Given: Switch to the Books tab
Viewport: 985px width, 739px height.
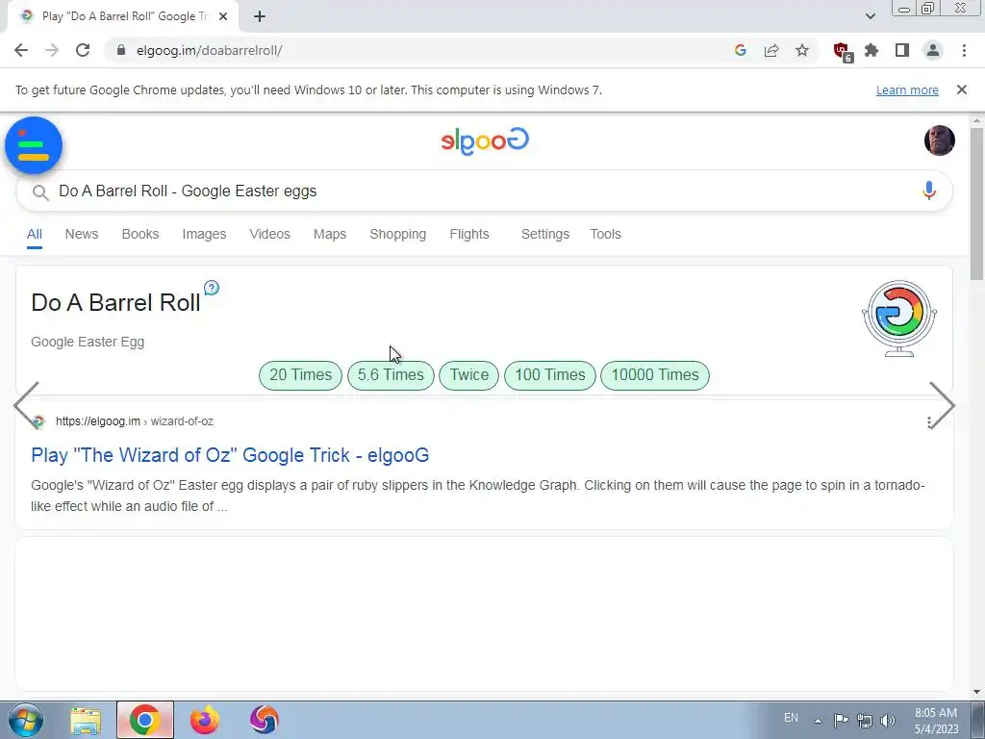Looking at the screenshot, I should (x=140, y=234).
